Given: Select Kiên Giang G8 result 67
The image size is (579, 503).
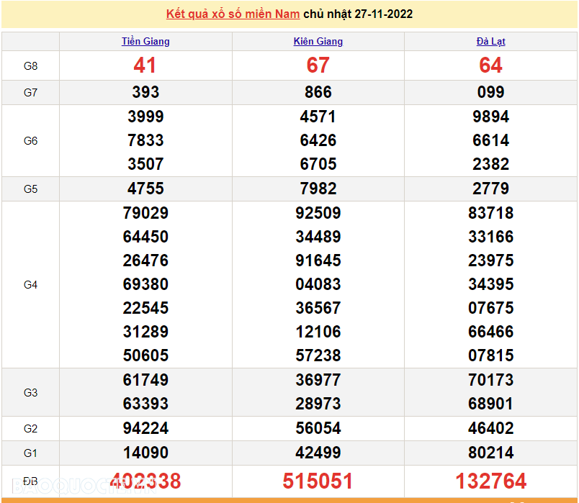Looking at the screenshot, I should [318, 65].
